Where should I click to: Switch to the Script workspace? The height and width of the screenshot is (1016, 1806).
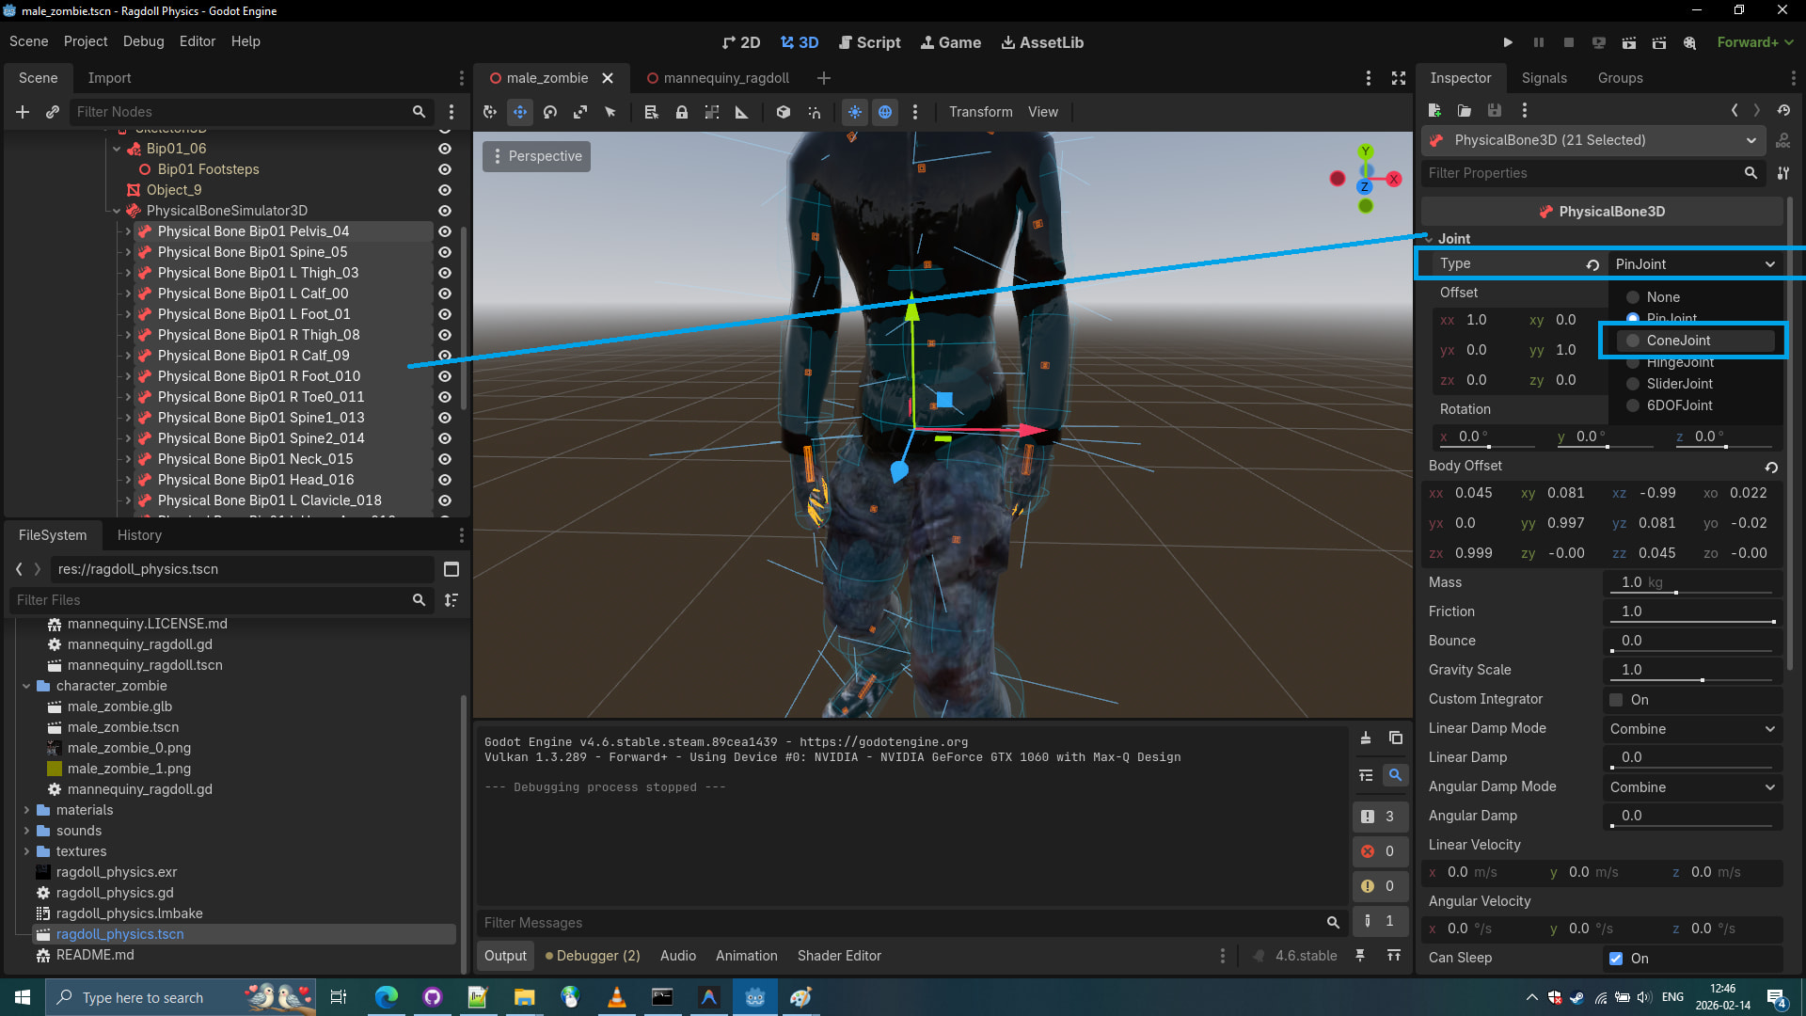coord(869,42)
